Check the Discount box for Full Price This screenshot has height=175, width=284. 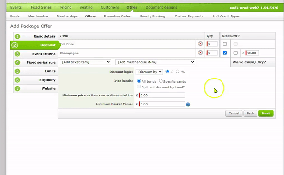[x=225, y=44]
